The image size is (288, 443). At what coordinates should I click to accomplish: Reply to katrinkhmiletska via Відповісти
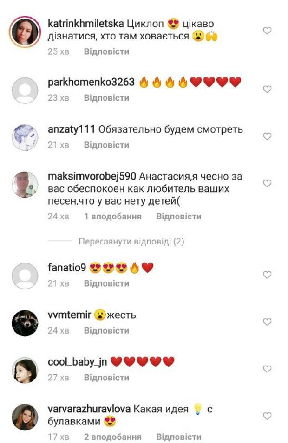coord(106,51)
